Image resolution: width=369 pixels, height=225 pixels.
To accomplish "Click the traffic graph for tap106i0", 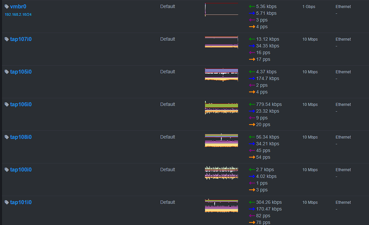I will tap(221, 107).
